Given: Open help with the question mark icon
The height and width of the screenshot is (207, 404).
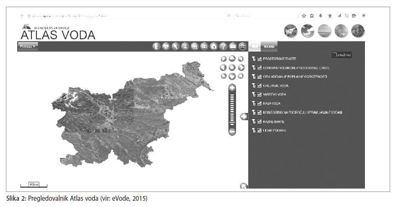Looking at the screenshot, I should click(x=223, y=46).
